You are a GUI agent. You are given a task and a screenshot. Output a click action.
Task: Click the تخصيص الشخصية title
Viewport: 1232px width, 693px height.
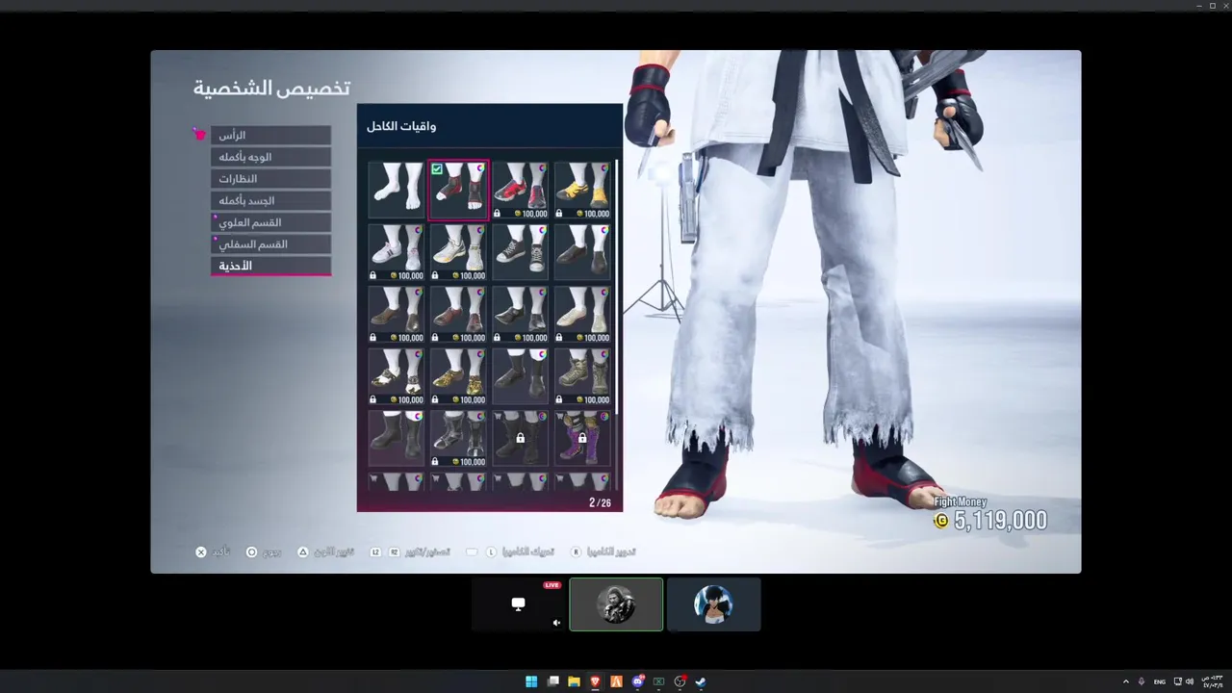tap(271, 89)
